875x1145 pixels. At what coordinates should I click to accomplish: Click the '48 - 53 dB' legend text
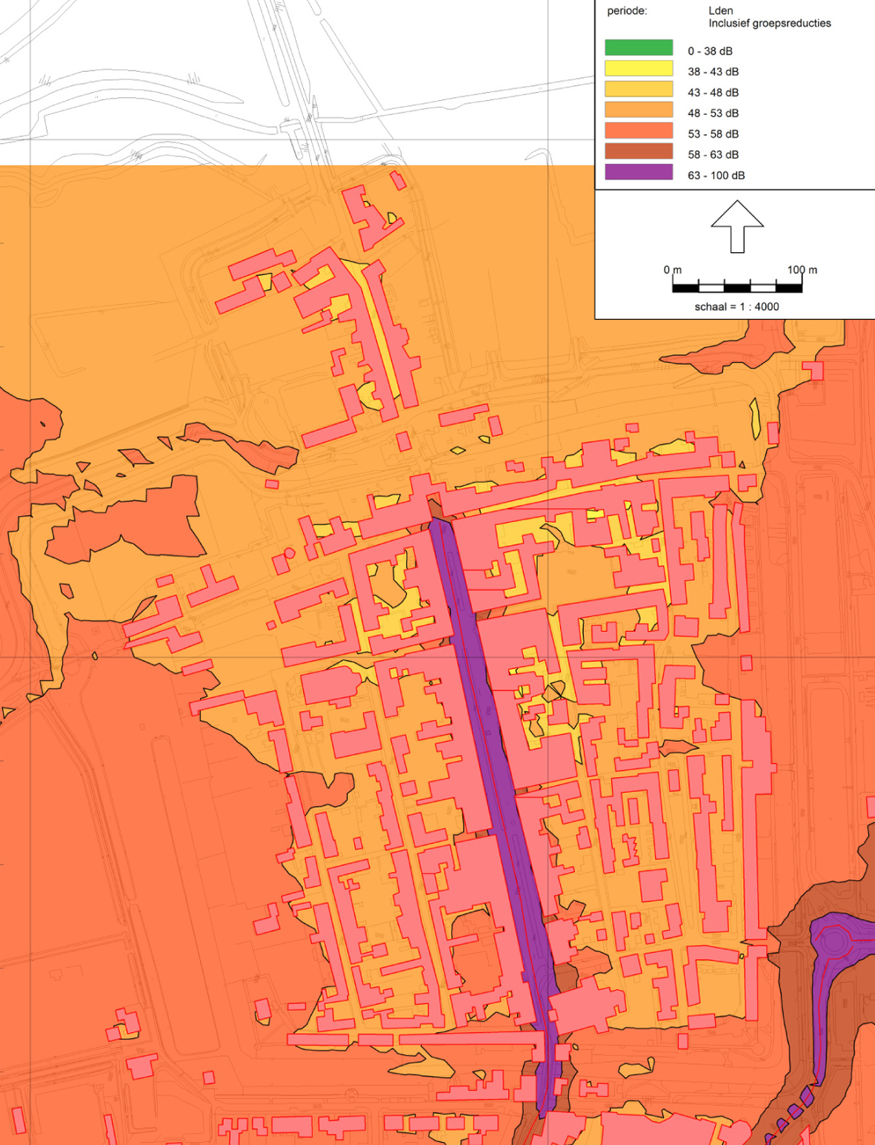[x=713, y=113]
